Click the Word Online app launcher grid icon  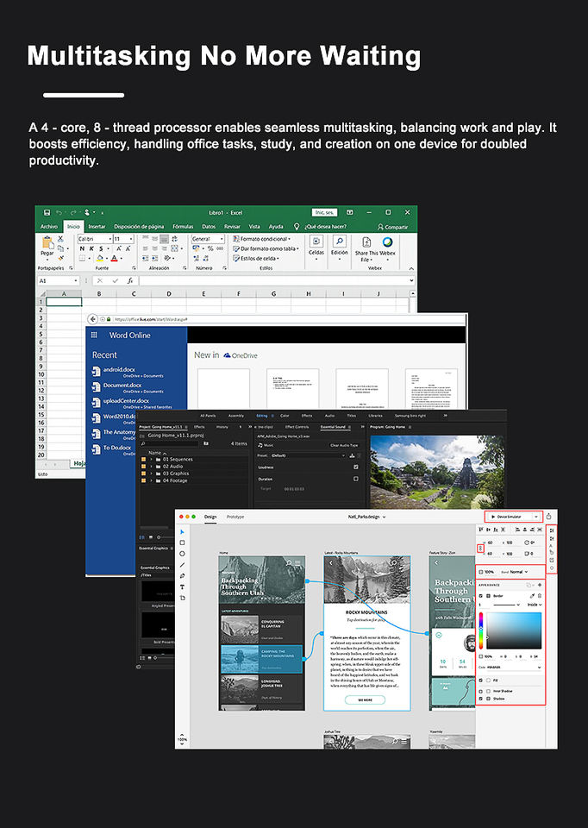[x=95, y=335]
